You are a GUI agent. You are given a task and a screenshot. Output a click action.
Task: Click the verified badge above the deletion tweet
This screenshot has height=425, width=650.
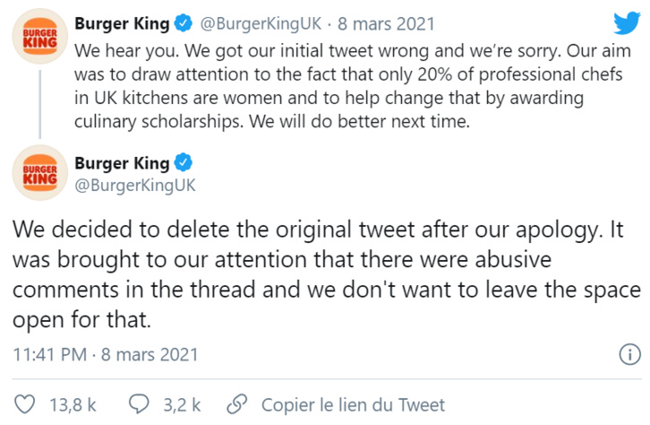point(184,163)
